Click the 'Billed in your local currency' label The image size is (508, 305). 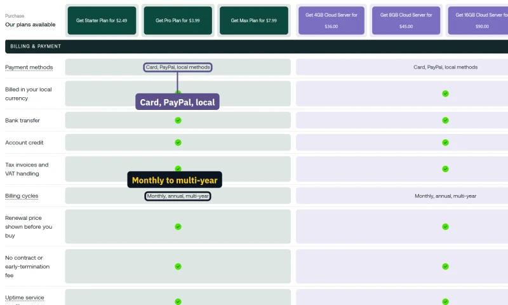click(x=29, y=93)
